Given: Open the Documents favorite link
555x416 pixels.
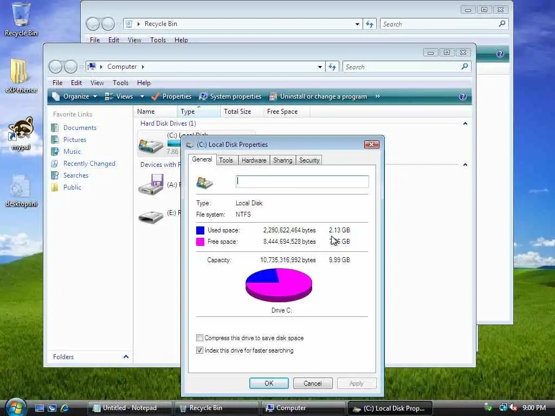Looking at the screenshot, I should tap(80, 128).
